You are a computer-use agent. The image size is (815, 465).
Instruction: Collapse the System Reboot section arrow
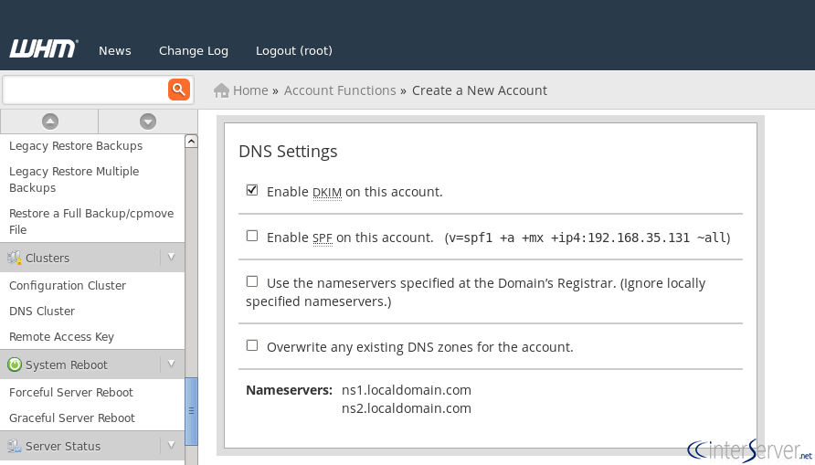pyautogui.click(x=172, y=364)
